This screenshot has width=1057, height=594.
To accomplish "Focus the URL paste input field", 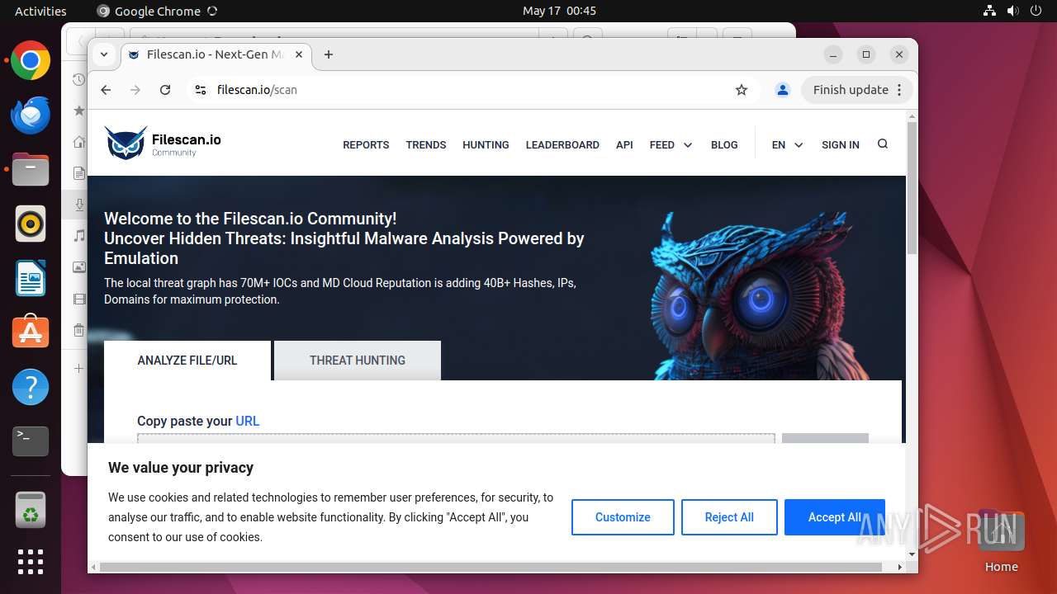I will (x=456, y=439).
